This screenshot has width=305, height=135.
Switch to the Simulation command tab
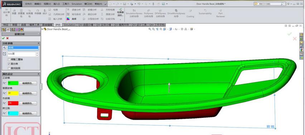69,25
